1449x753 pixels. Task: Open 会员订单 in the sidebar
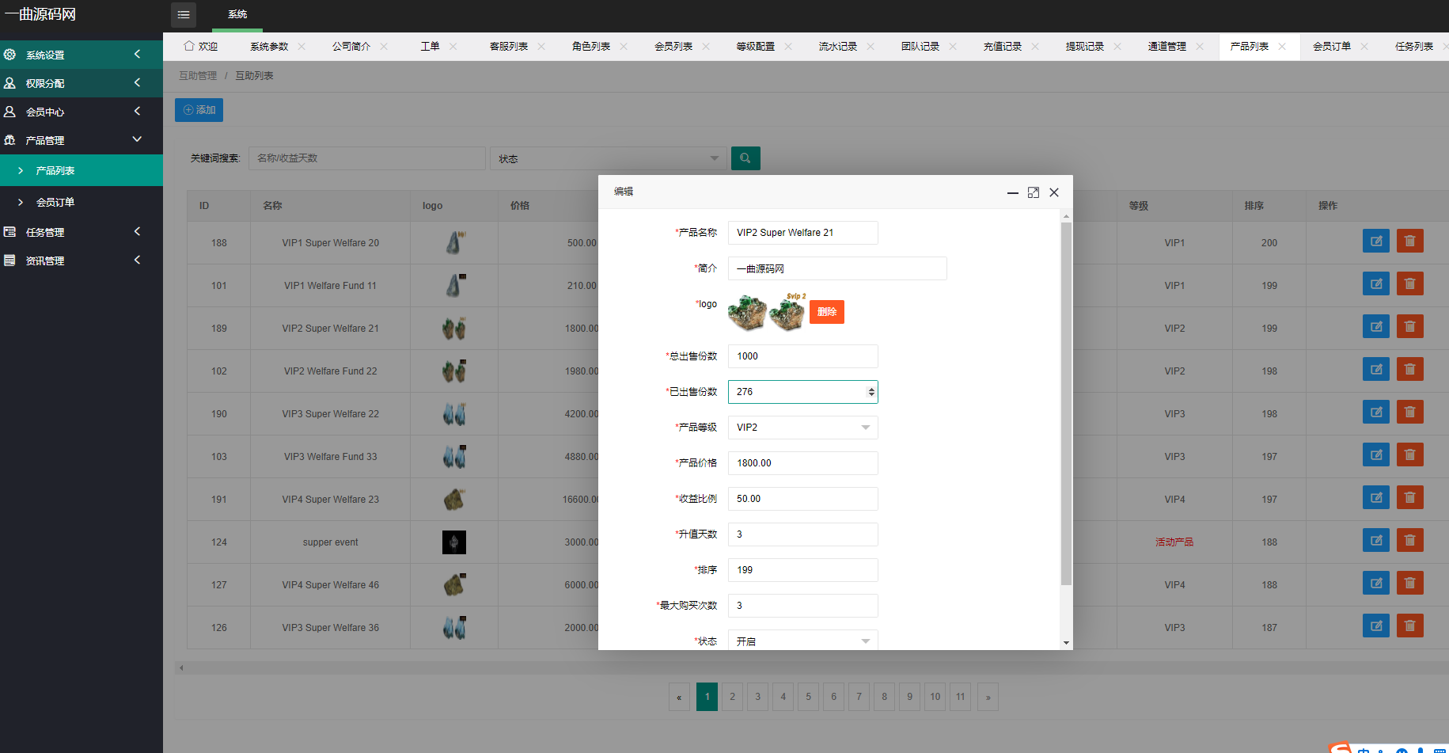[55, 203]
